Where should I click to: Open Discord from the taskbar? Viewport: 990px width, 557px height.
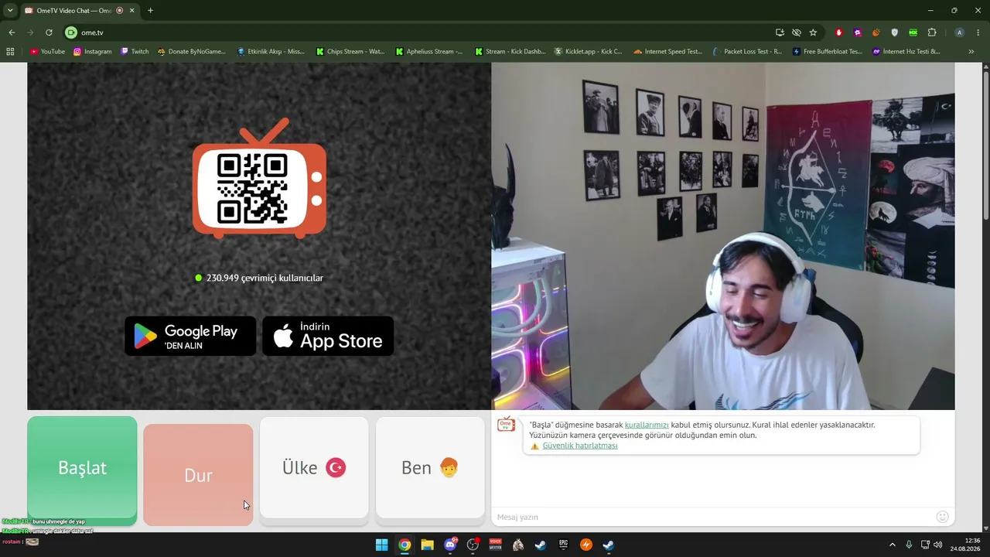point(450,545)
